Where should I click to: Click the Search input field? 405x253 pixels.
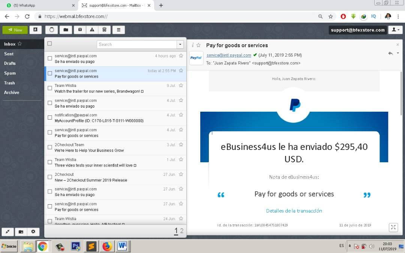tap(137, 44)
